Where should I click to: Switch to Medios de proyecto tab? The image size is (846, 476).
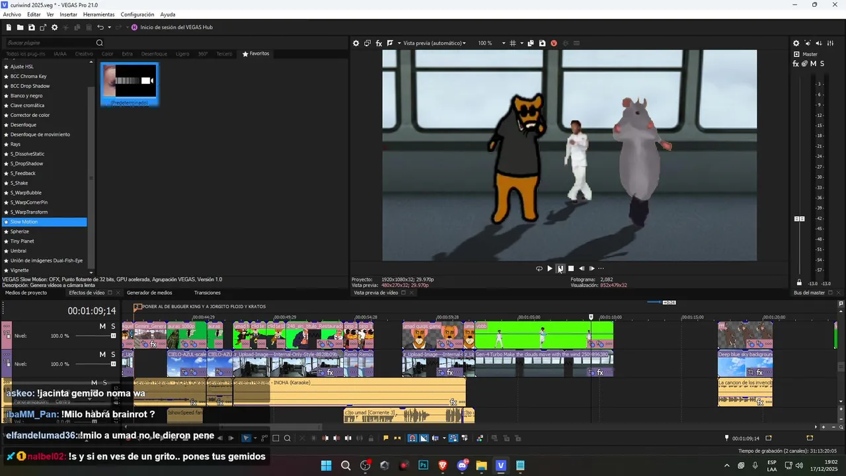point(26,292)
